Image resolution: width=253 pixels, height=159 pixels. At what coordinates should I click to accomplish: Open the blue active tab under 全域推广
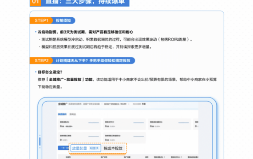(62, 114)
